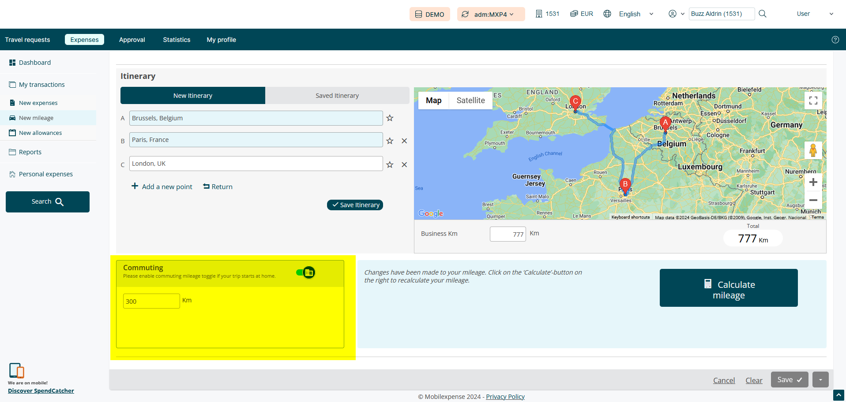Zoom out on the map

[813, 200]
